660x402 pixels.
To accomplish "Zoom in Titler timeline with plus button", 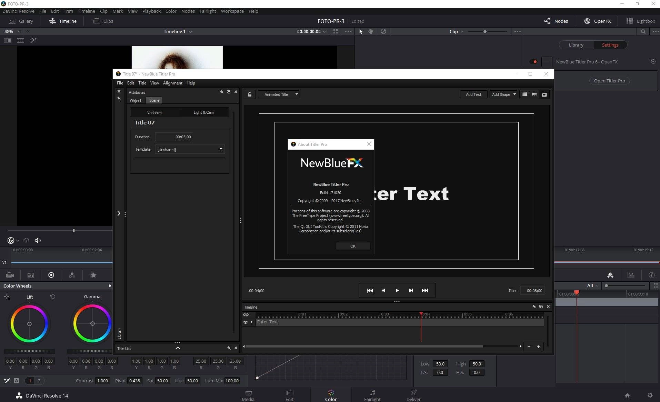I will tap(538, 346).
